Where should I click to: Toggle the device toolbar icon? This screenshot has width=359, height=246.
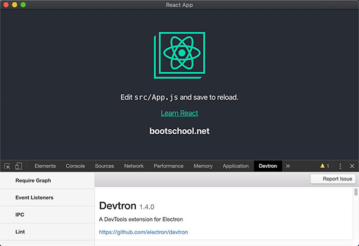click(19, 166)
